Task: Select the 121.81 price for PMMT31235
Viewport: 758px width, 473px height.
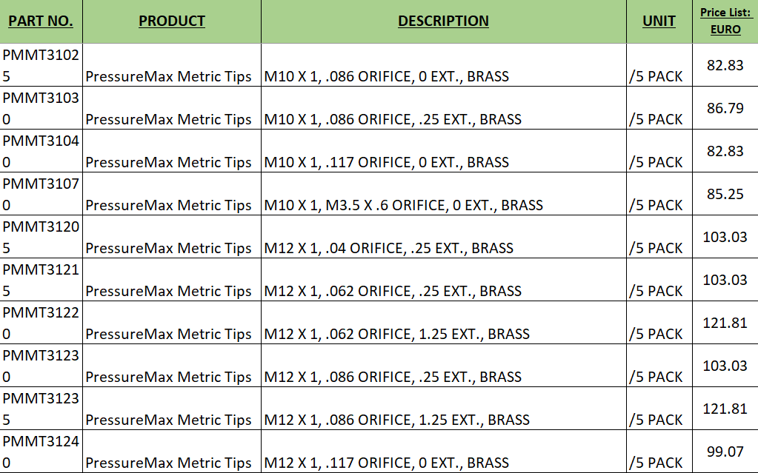Action: coord(725,409)
